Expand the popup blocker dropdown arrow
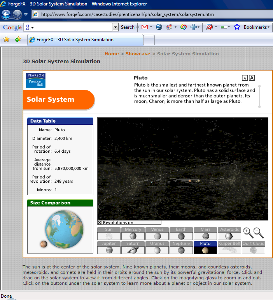The width and height of the screenshot is (273, 300). tap(216, 27)
